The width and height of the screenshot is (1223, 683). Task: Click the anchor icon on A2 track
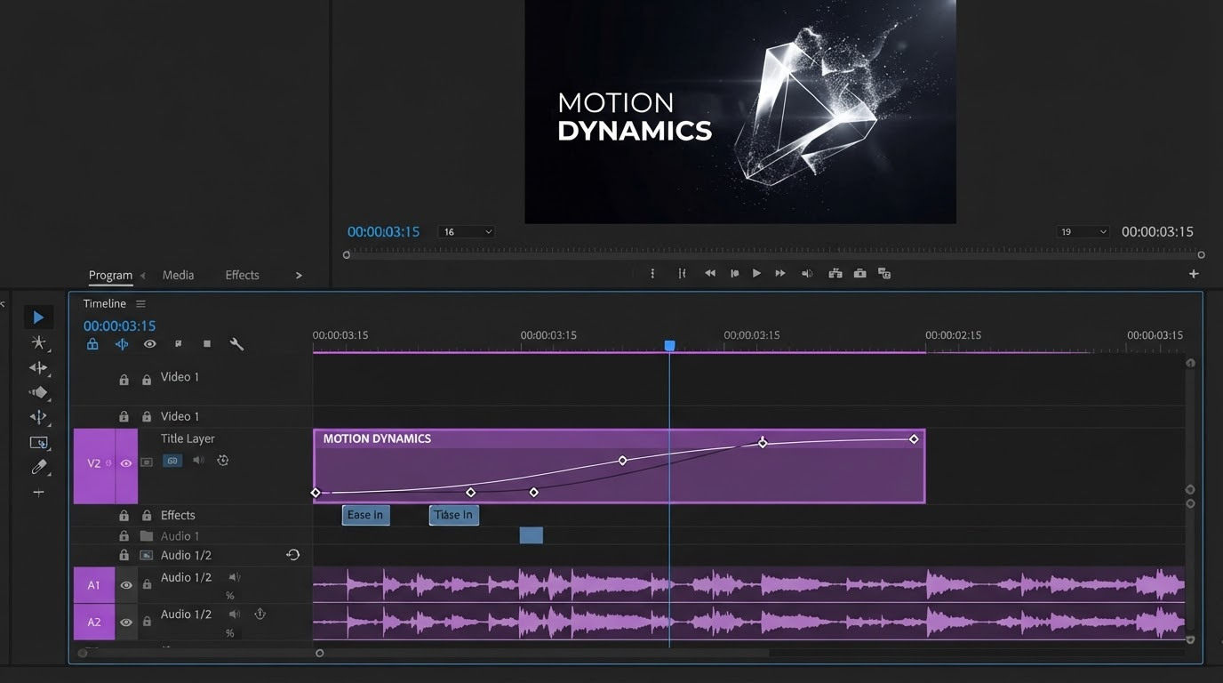[x=260, y=614]
